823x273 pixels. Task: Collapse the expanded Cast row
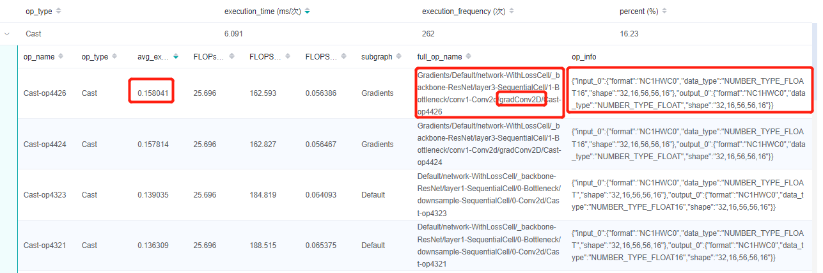[x=8, y=33]
